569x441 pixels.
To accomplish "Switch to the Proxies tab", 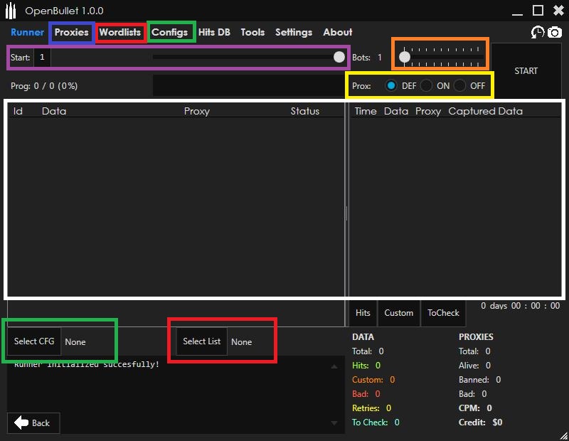I will [72, 32].
